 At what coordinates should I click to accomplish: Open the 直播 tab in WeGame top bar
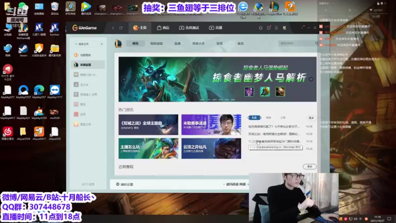[215, 28]
